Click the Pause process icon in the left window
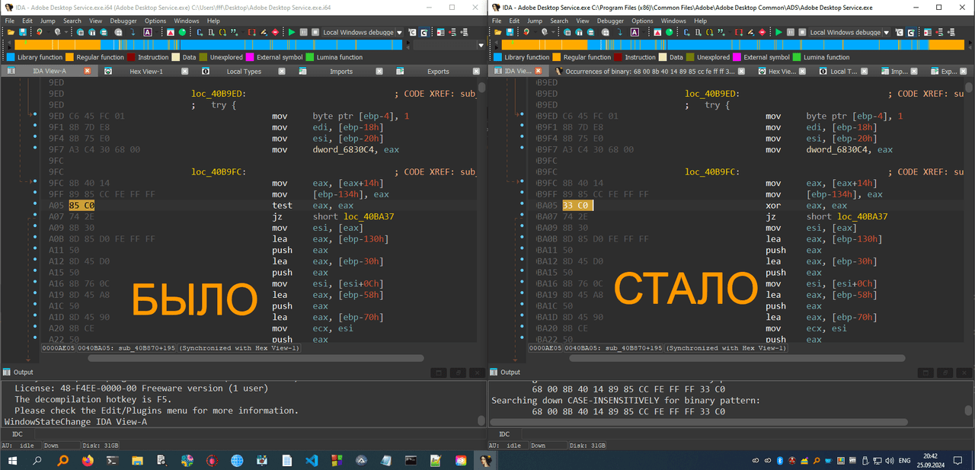This screenshot has height=470, width=975. point(303,33)
